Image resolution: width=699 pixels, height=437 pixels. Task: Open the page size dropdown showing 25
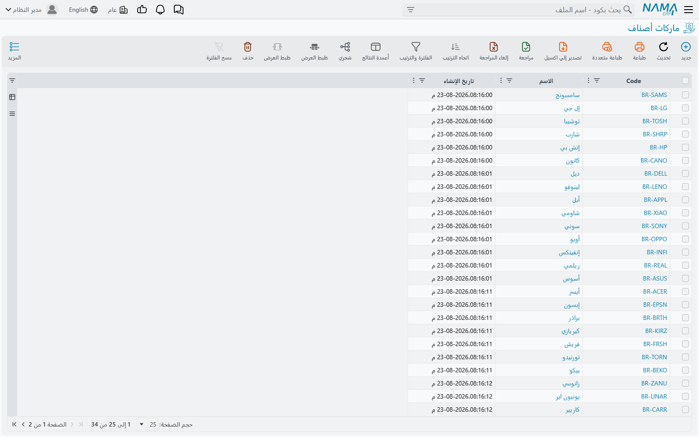(x=147, y=424)
